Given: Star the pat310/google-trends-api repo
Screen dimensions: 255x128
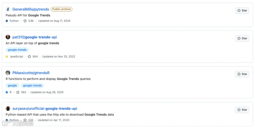Looking at the screenshot, I should tap(242, 38).
